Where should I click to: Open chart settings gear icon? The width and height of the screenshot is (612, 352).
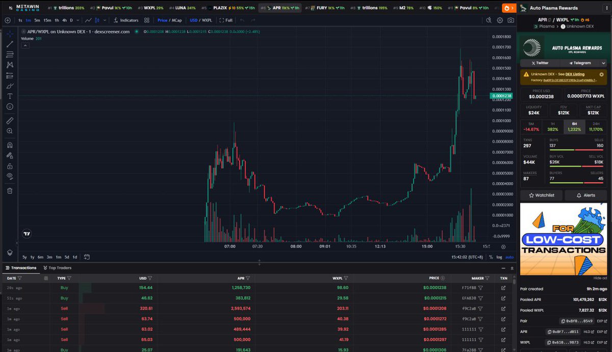(500, 20)
